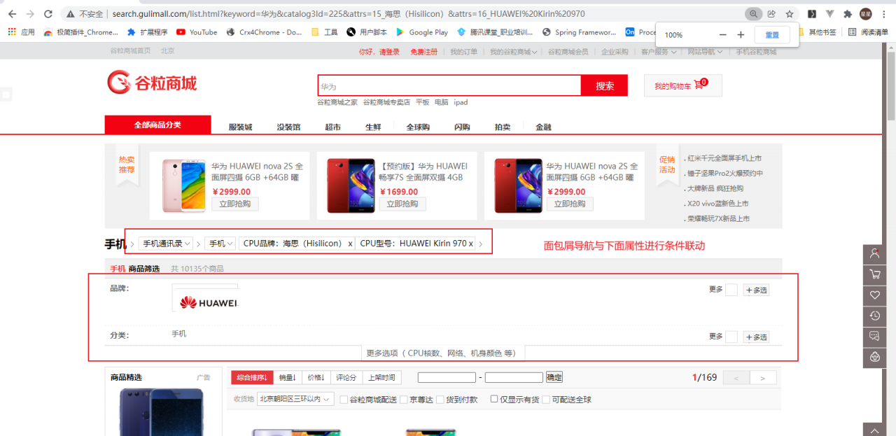Click the 重置 zoom reset button
This screenshot has height=436, width=896.
click(772, 35)
